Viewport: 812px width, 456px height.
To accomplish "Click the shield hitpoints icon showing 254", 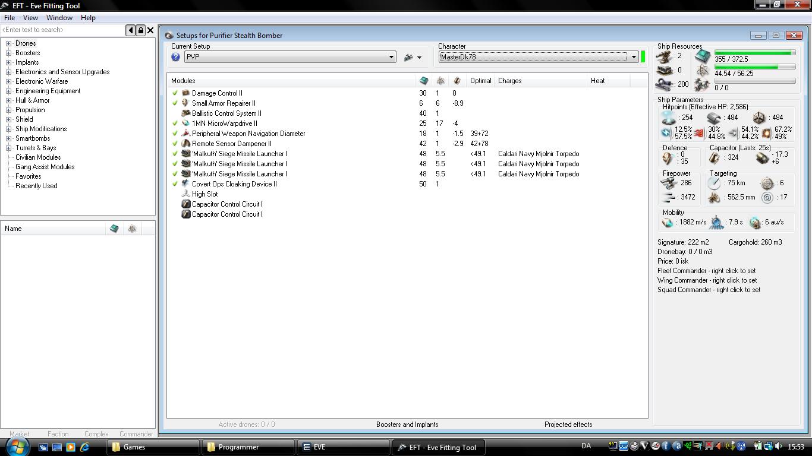I will tap(668, 118).
